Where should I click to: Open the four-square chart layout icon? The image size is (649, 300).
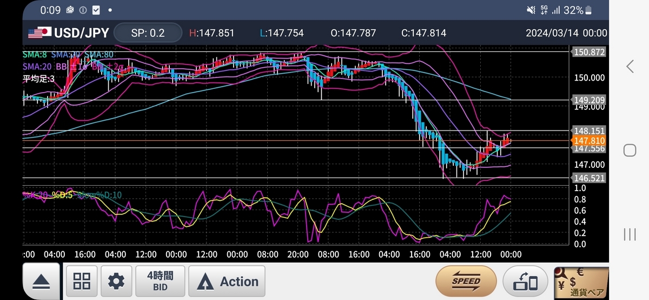[x=82, y=281]
